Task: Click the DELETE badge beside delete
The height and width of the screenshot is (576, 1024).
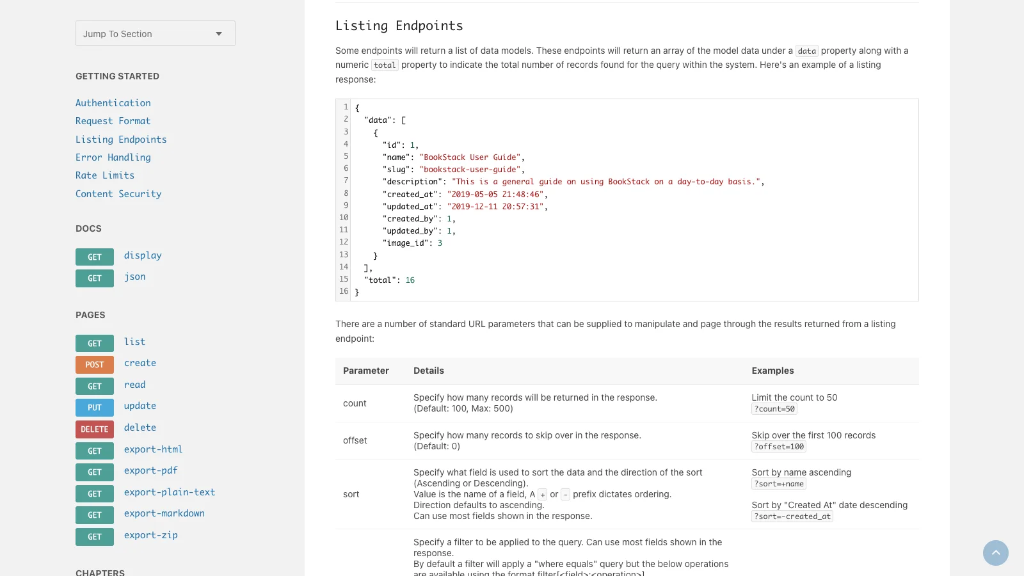Action: [x=95, y=429]
